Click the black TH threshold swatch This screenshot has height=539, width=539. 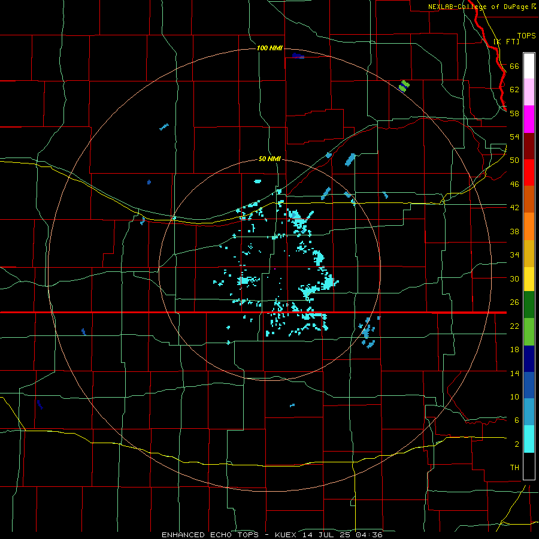pyautogui.click(x=529, y=466)
